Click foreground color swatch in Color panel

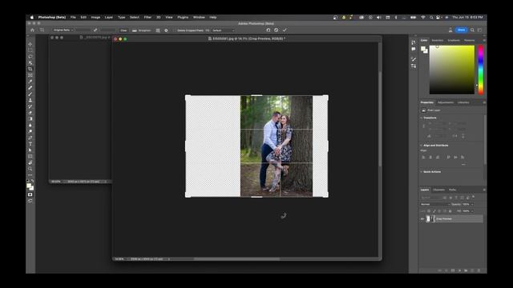point(423,49)
